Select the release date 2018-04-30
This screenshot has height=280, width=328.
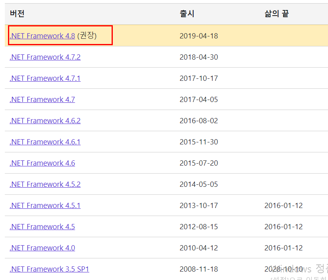[199, 57]
